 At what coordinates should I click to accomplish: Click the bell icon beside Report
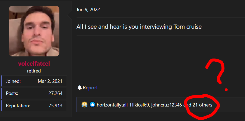pyautogui.click(x=79, y=88)
